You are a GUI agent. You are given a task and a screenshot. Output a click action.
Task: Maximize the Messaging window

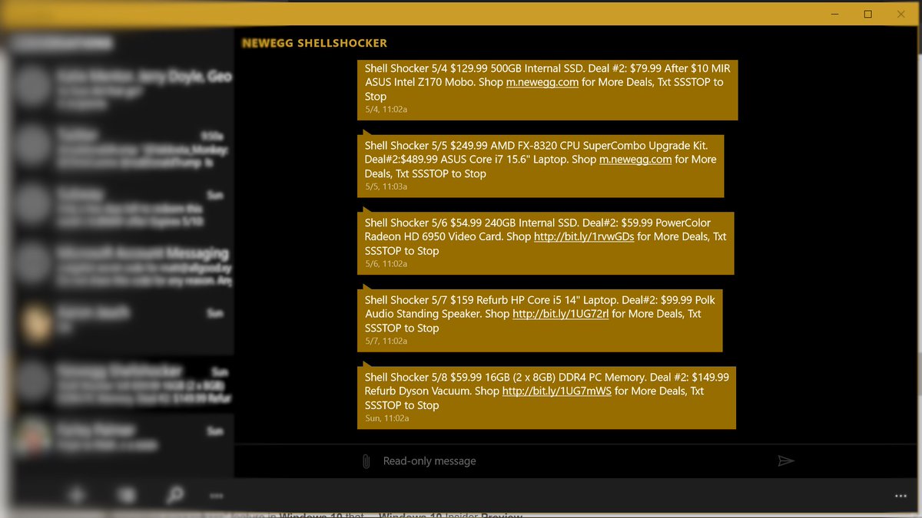coord(868,14)
